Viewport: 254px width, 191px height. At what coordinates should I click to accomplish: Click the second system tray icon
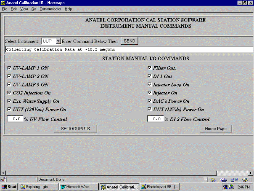(x=231, y=187)
